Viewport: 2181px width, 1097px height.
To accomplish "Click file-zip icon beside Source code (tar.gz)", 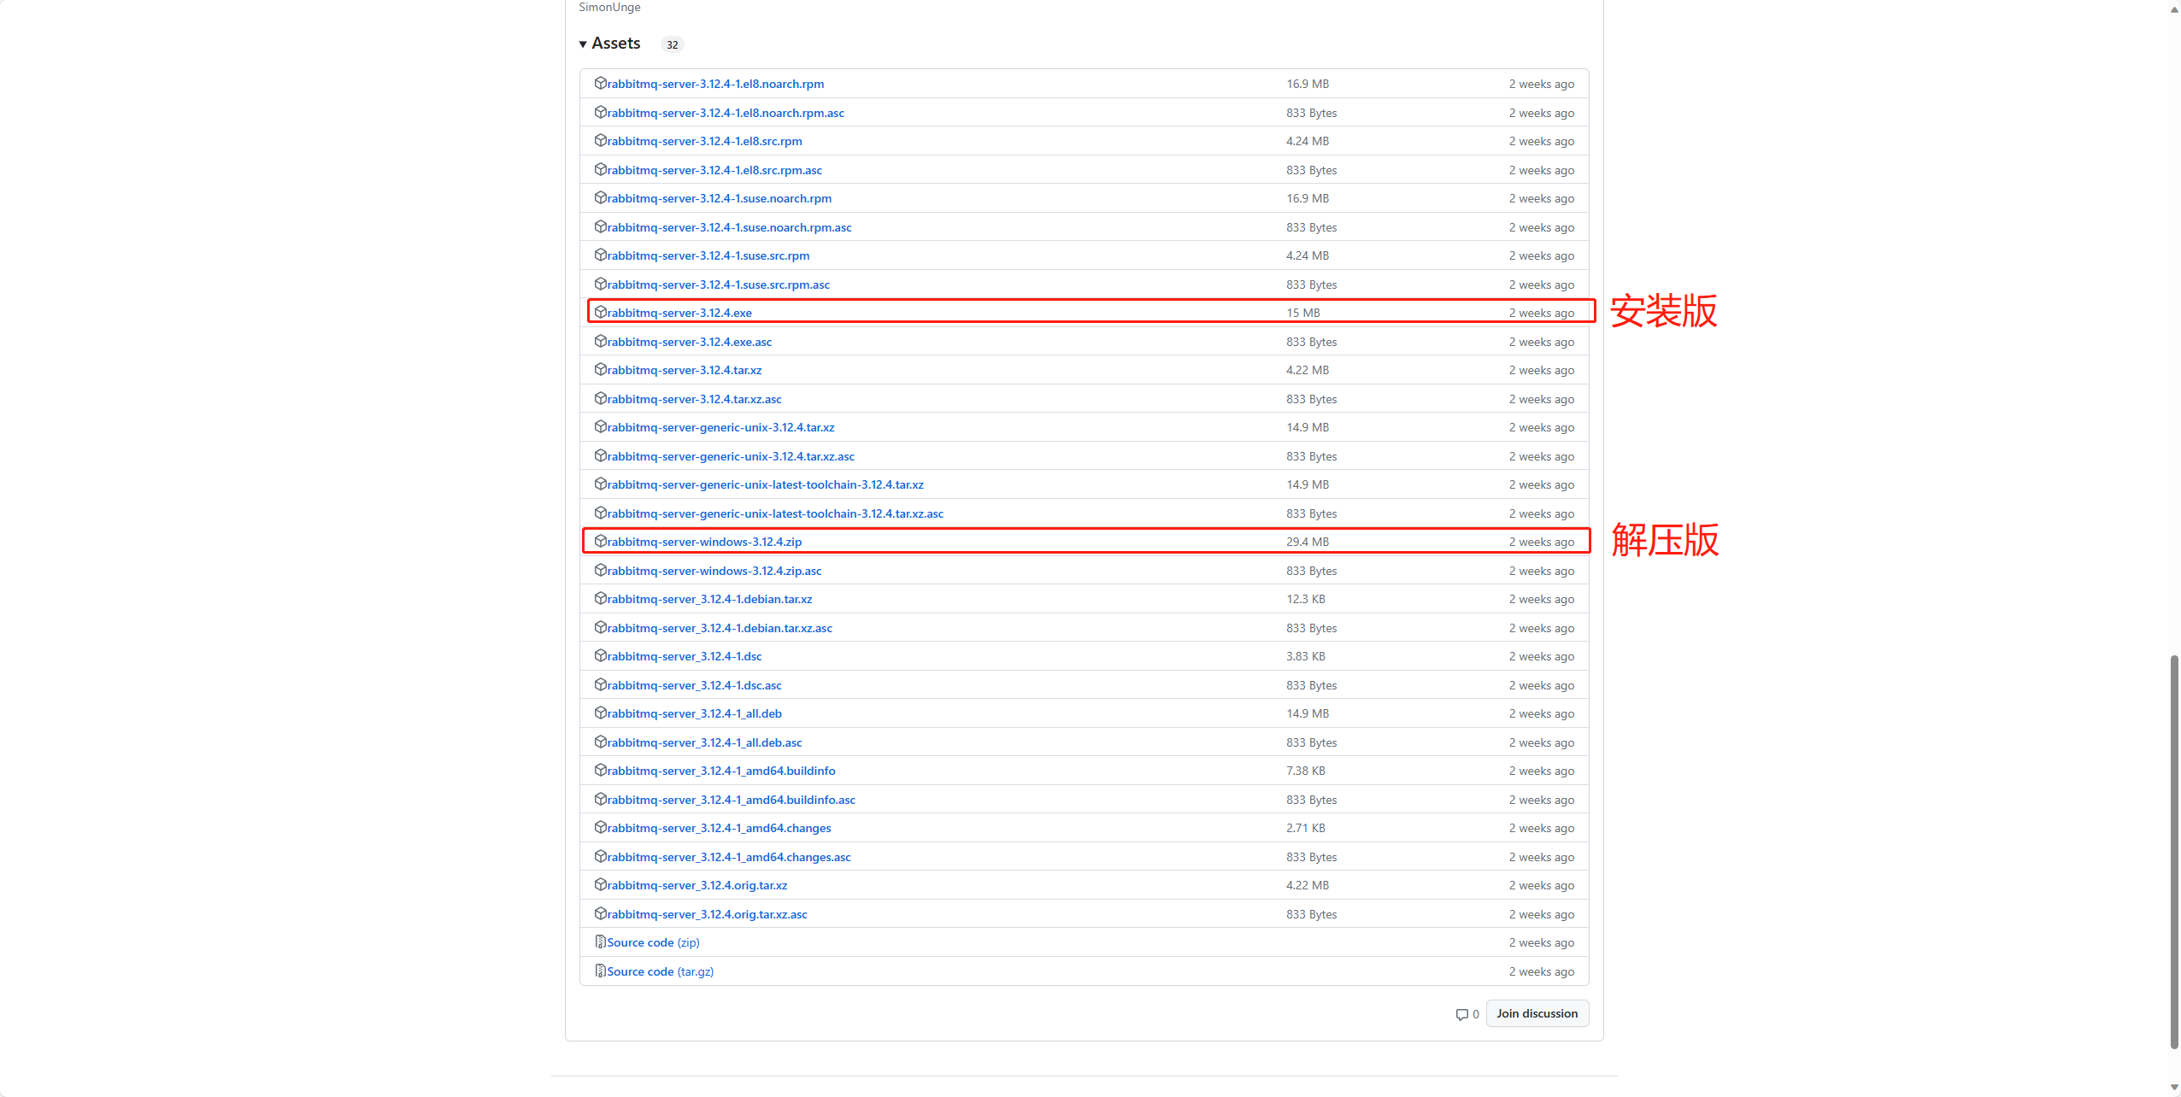I will click(x=600, y=971).
